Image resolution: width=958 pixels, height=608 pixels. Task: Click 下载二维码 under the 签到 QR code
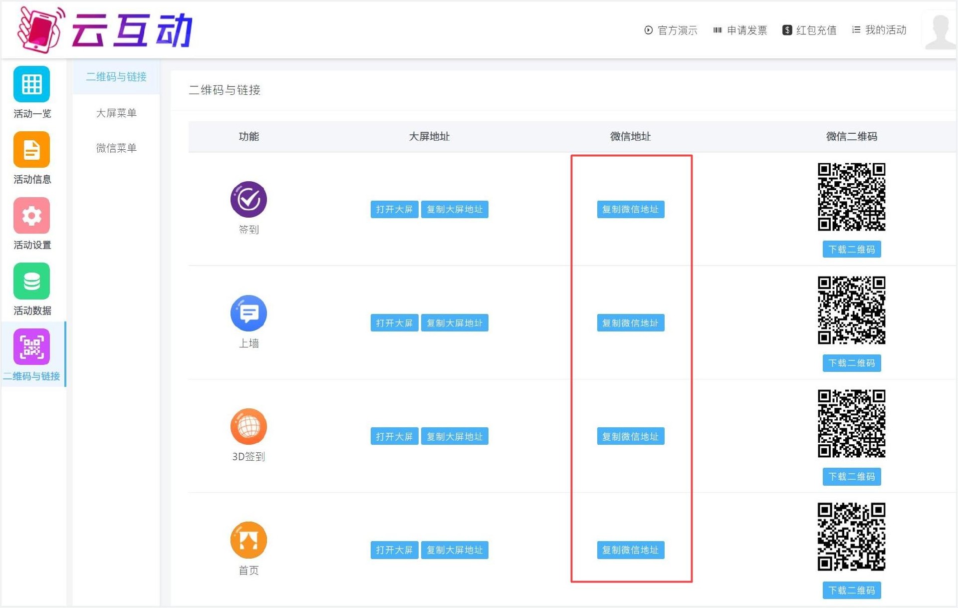click(x=852, y=249)
